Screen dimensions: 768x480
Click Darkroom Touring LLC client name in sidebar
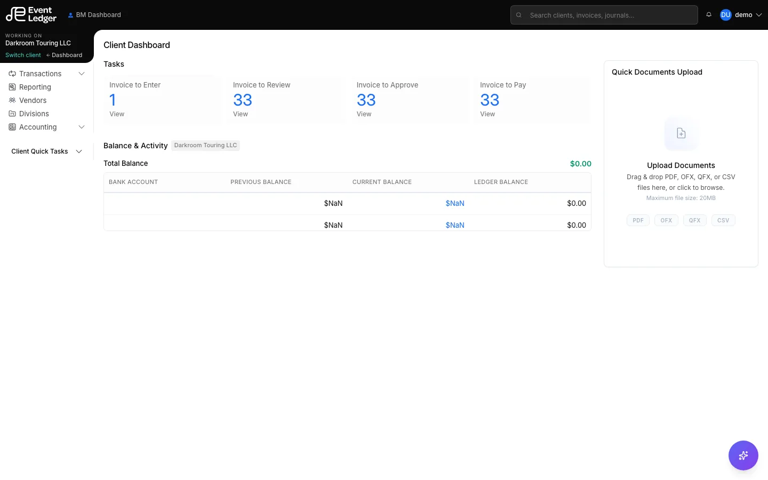click(x=38, y=43)
